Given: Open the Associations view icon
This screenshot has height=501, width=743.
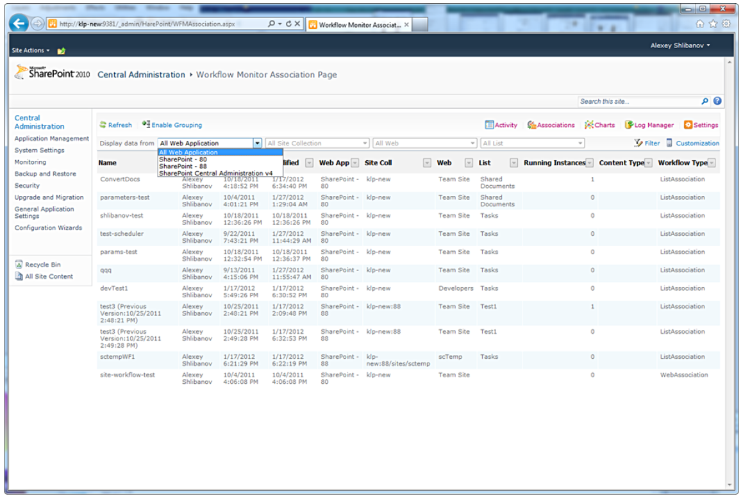Looking at the screenshot, I should click(x=531, y=125).
